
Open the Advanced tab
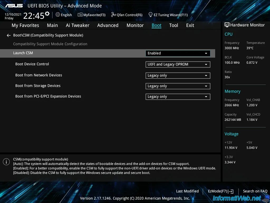tap(108, 25)
